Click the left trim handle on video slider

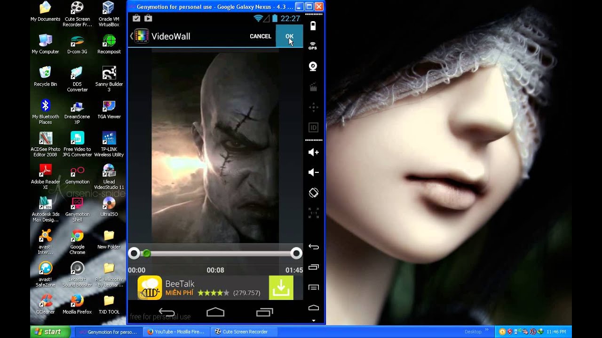[x=134, y=253]
